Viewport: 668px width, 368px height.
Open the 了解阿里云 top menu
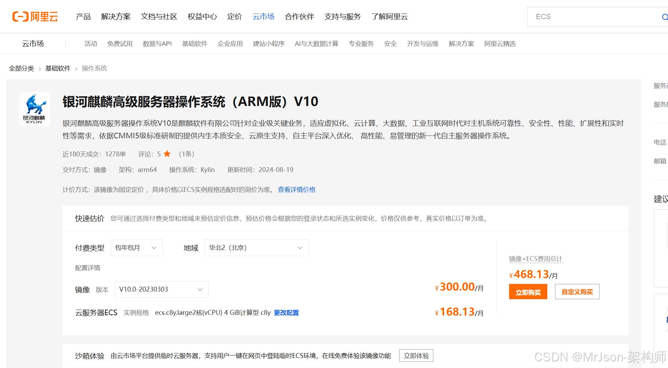pos(389,17)
